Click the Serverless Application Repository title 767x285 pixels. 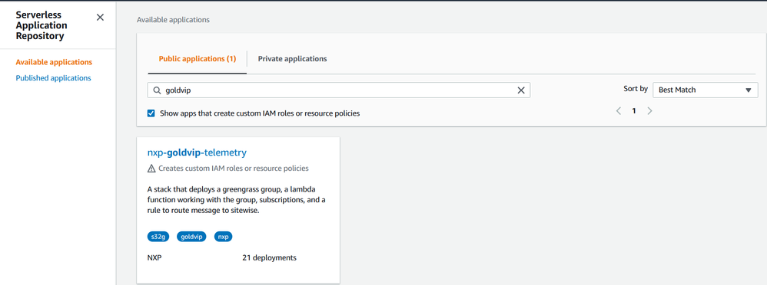[x=42, y=25]
